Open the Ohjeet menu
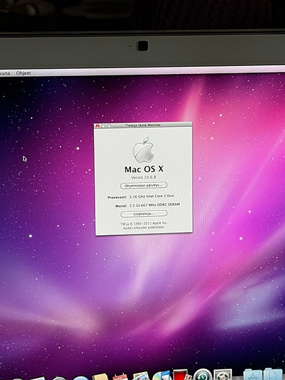285x380 pixels. coord(24,73)
